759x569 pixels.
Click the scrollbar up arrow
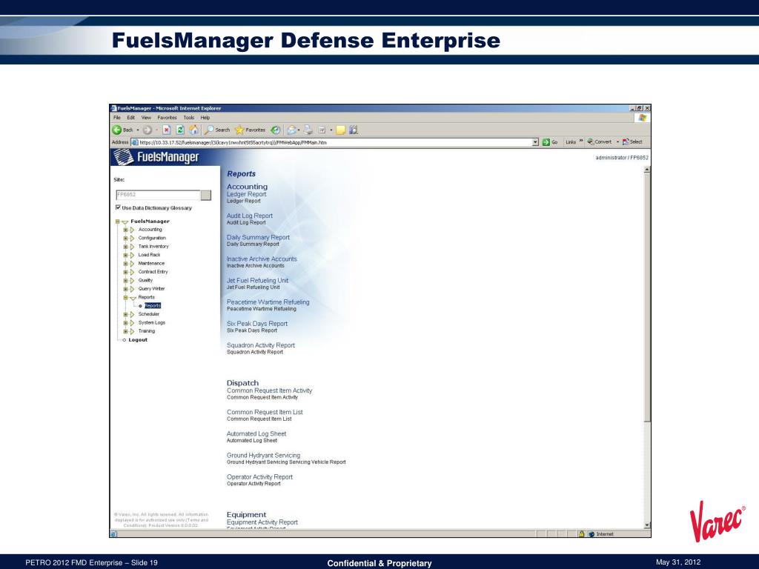pyautogui.click(x=647, y=170)
